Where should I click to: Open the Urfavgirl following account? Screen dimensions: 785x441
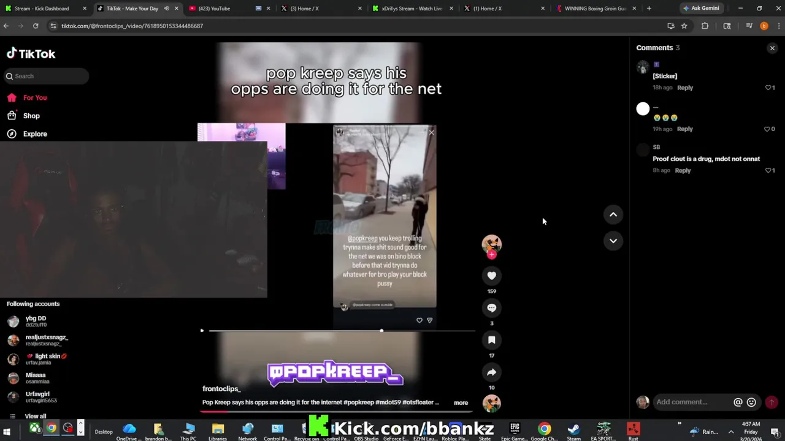click(37, 397)
